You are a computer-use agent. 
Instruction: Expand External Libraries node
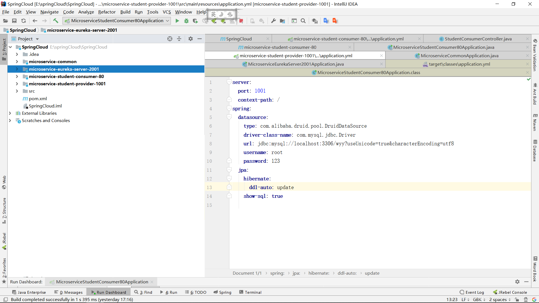[10, 113]
